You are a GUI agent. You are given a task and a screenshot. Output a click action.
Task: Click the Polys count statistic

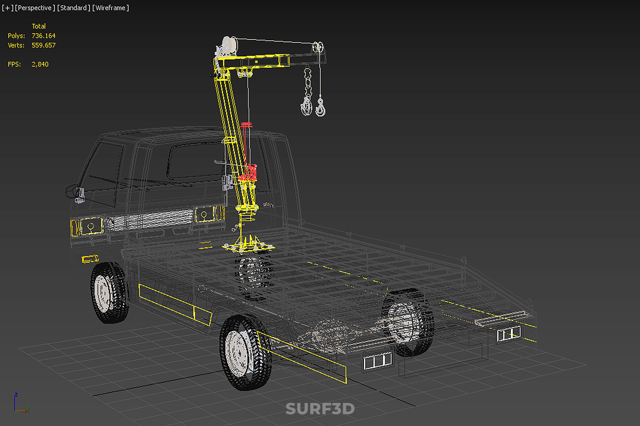coord(43,36)
